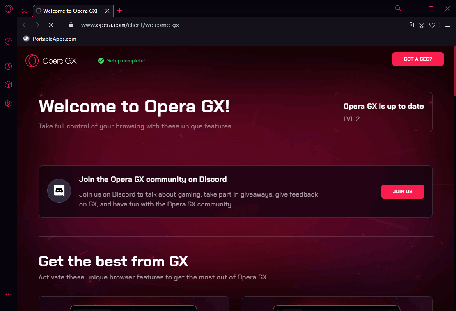
Task: Open GX Control speedometer in sidebar
Action: click(9, 41)
